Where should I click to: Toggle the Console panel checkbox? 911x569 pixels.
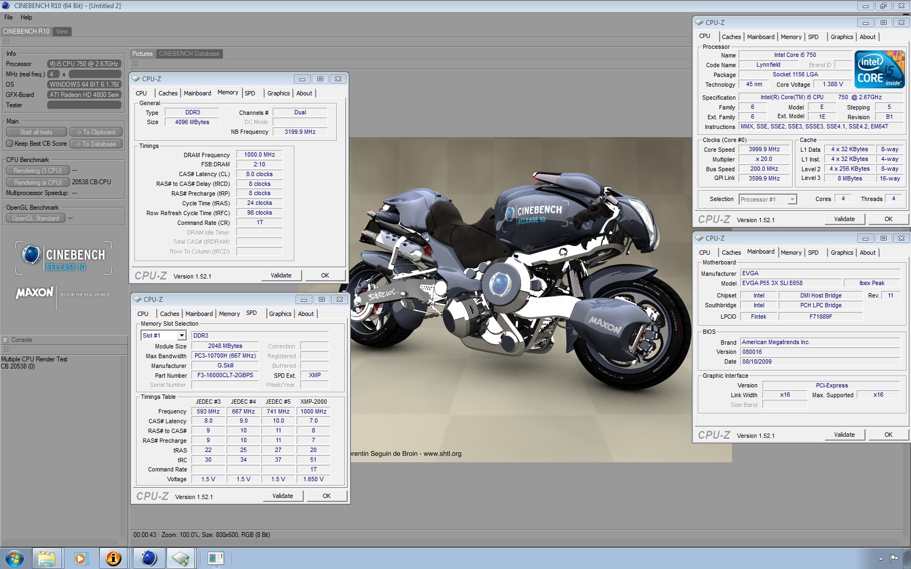click(6, 340)
